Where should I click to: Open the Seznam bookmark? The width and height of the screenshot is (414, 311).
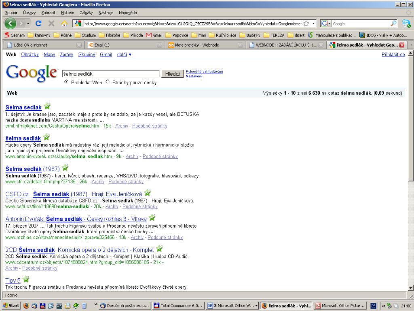pyautogui.click(x=15, y=35)
